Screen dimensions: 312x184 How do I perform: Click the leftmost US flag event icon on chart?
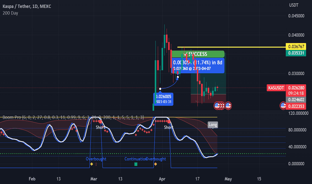point(217,106)
